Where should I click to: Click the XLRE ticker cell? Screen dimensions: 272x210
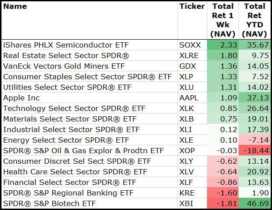[189, 55]
